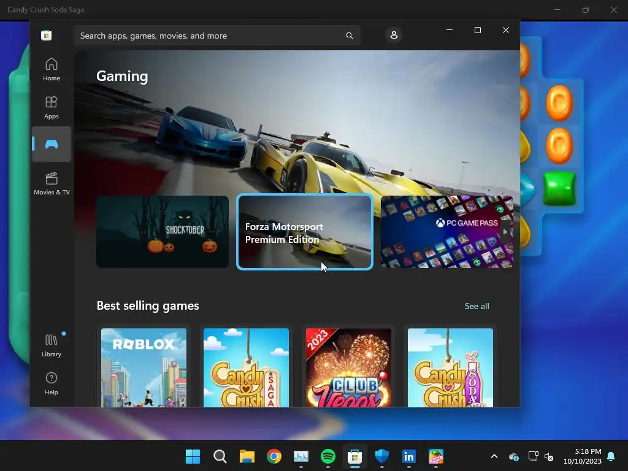Screen dimensions: 628x471
Task: Open Windows Security shield from taskbar
Action: click(381, 456)
